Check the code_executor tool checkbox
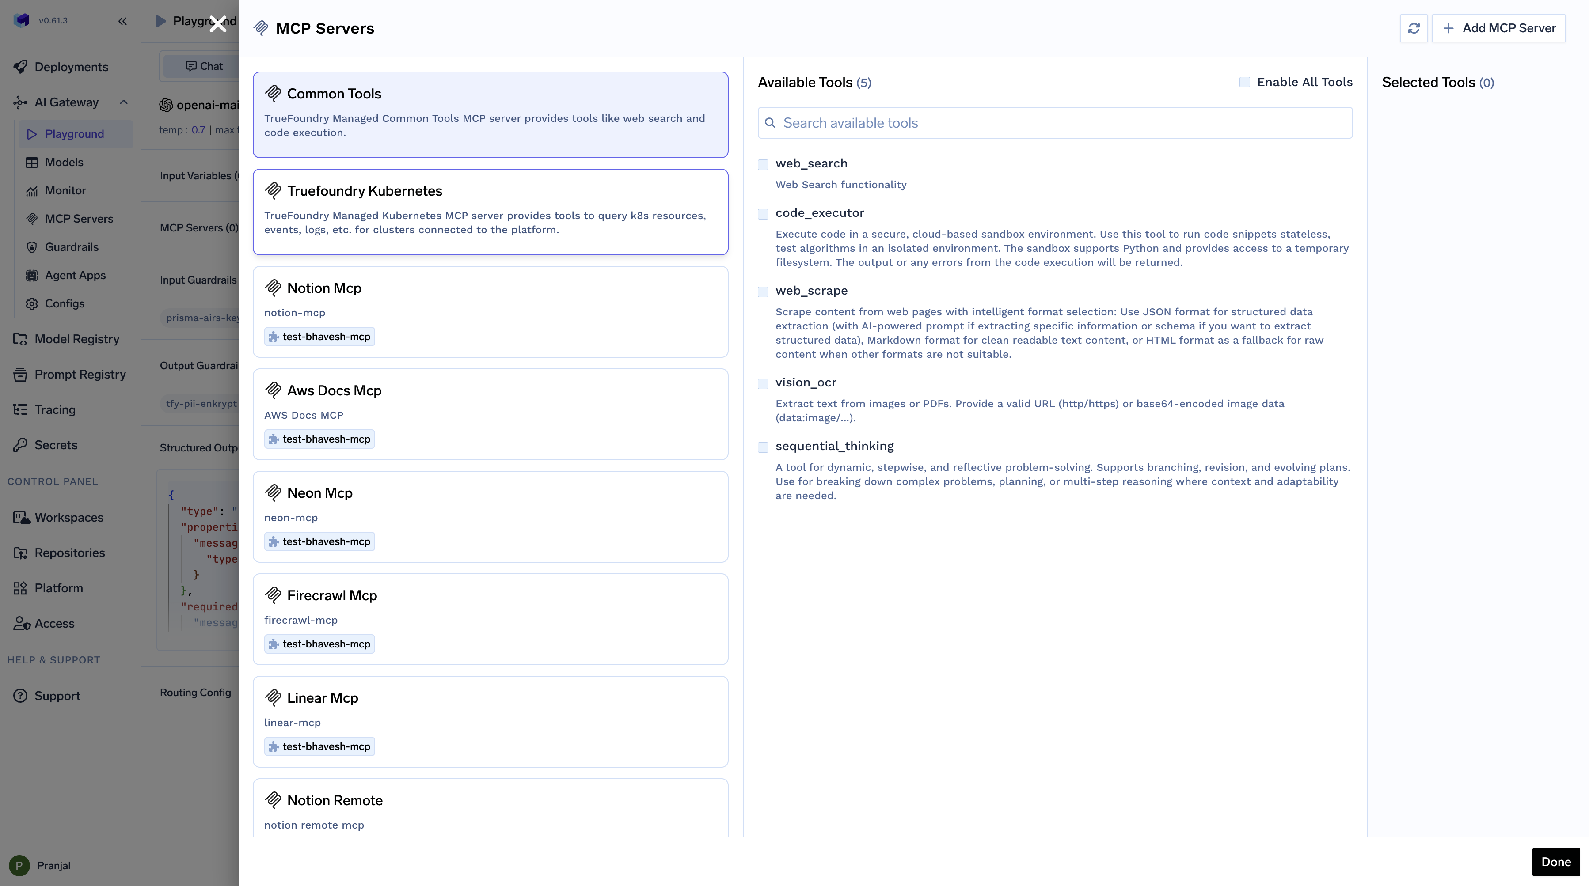This screenshot has height=886, width=1589. pyautogui.click(x=763, y=214)
